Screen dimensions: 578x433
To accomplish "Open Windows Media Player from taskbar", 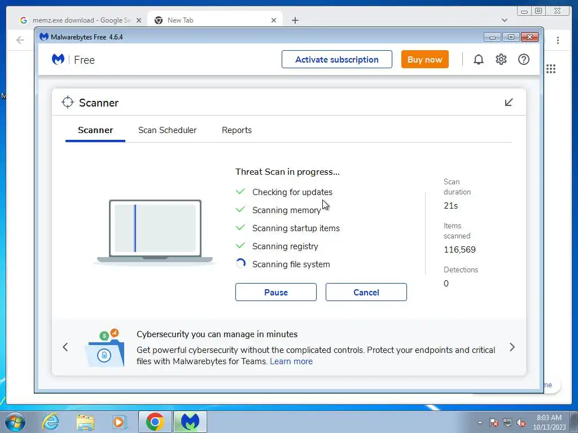I will click(x=120, y=422).
